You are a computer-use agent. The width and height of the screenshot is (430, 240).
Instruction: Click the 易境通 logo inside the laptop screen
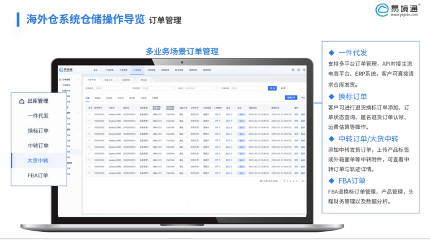(66, 70)
